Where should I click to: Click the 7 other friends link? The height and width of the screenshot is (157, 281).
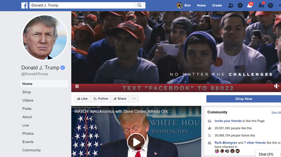point(255,143)
